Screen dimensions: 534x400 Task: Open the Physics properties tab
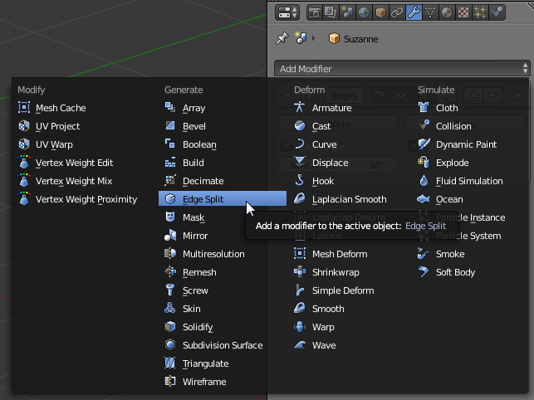point(497,13)
